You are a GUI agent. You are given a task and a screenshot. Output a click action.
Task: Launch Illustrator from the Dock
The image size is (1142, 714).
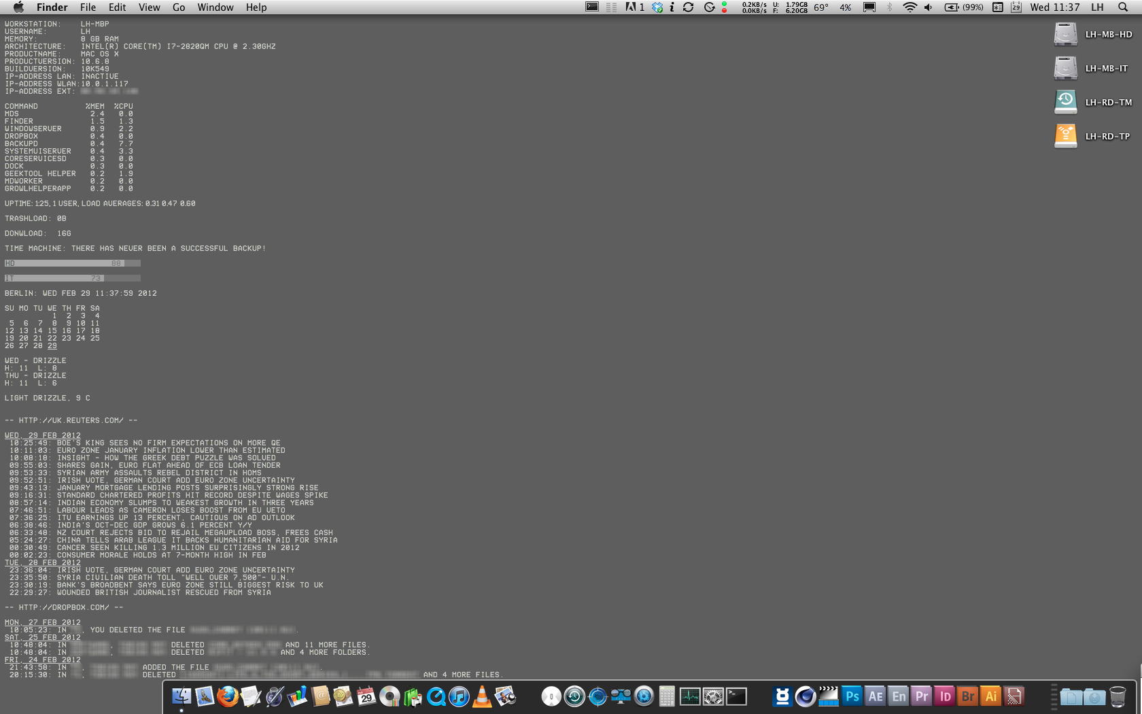click(x=990, y=696)
